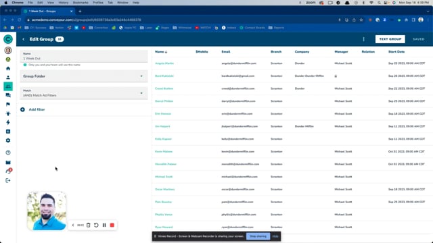Image resolution: width=433 pixels, height=243 pixels.
Task: Expand the Group Folder dropdown
Action: [x=84, y=76]
